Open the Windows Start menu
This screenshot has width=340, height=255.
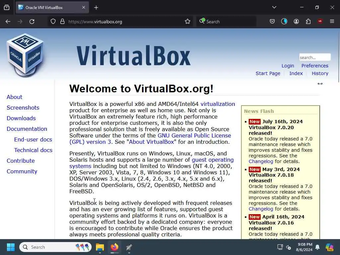pos(11,247)
